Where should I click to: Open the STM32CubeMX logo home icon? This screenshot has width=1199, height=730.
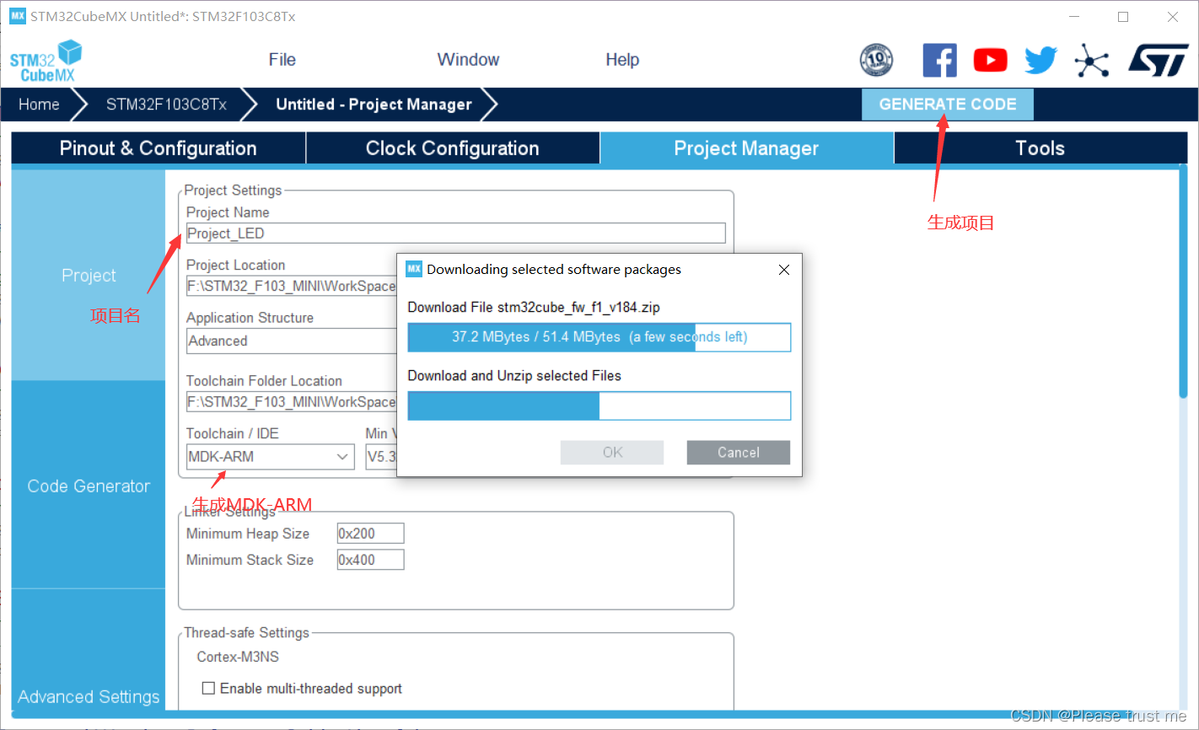(46, 62)
